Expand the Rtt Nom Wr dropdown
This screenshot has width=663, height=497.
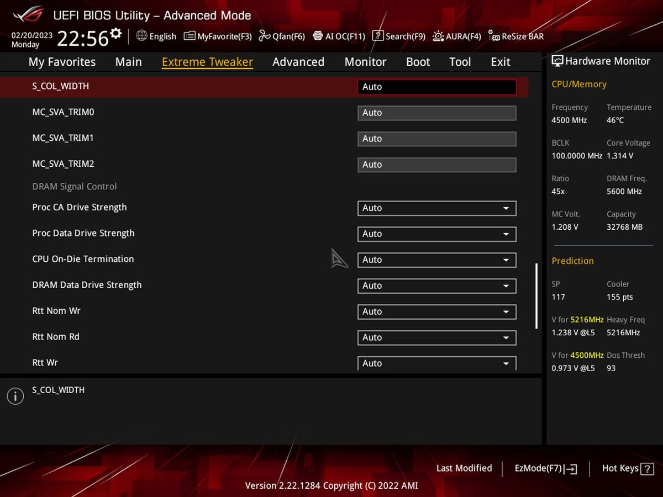point(437,312)
